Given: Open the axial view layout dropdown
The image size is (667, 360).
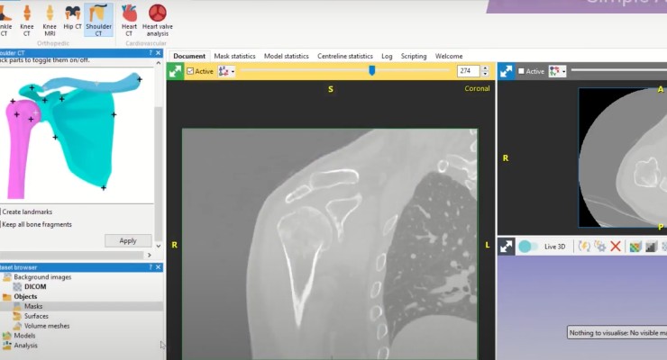Looking at the screenshot, I should (x=557, y=71).
